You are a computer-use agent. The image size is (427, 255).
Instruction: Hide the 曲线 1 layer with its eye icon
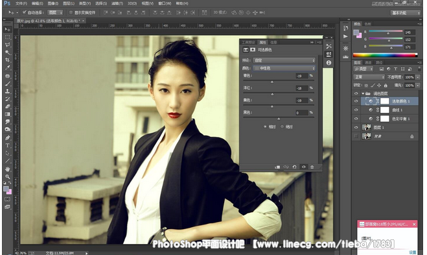[356, 110]
